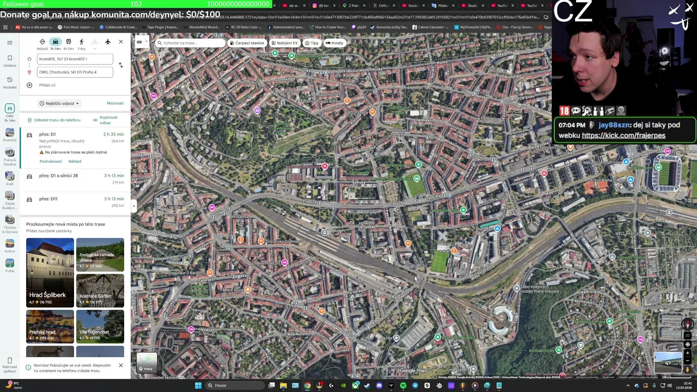This screenshot has width=697, height=392.
Task: Send route to phone link
Action: (x=54, y=120)
